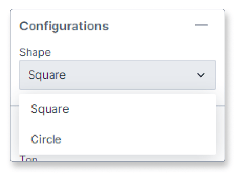This screenshot has width=237, height=175.
Task: Close the Shape dropdown via its combo box
Action: (117, 75)
